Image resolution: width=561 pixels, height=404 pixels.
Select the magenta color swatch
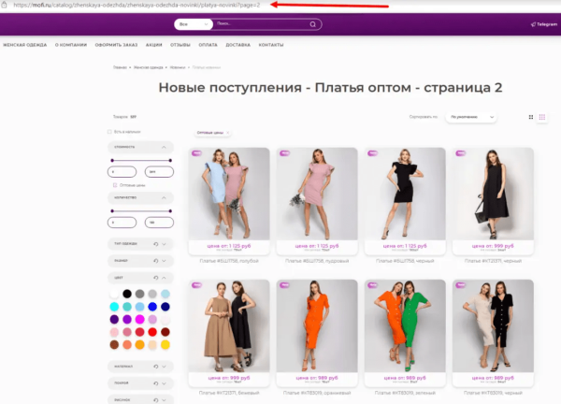pos(139,319)
